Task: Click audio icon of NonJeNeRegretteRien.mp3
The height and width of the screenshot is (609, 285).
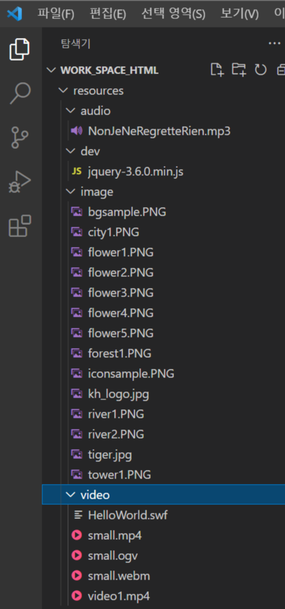Action: coord(77,131)
